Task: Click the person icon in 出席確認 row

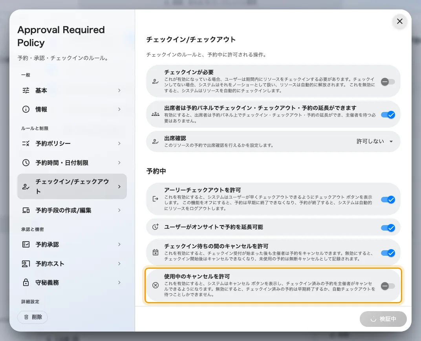Action: 156,141
